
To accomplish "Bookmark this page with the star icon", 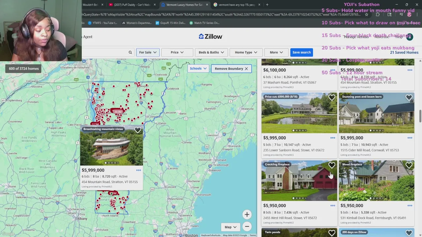I will 366,14.
